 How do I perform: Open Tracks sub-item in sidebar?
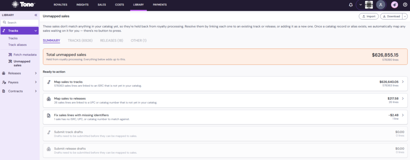tap(13, 38)
